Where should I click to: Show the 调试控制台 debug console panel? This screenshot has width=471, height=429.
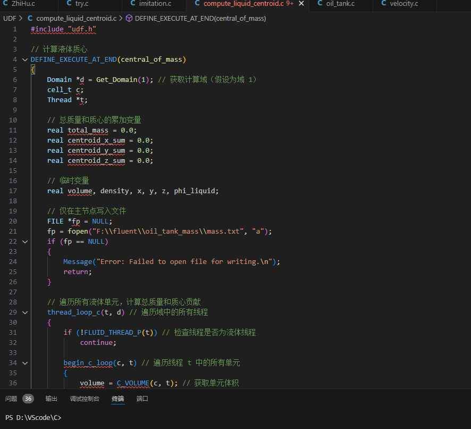(84, 399)
